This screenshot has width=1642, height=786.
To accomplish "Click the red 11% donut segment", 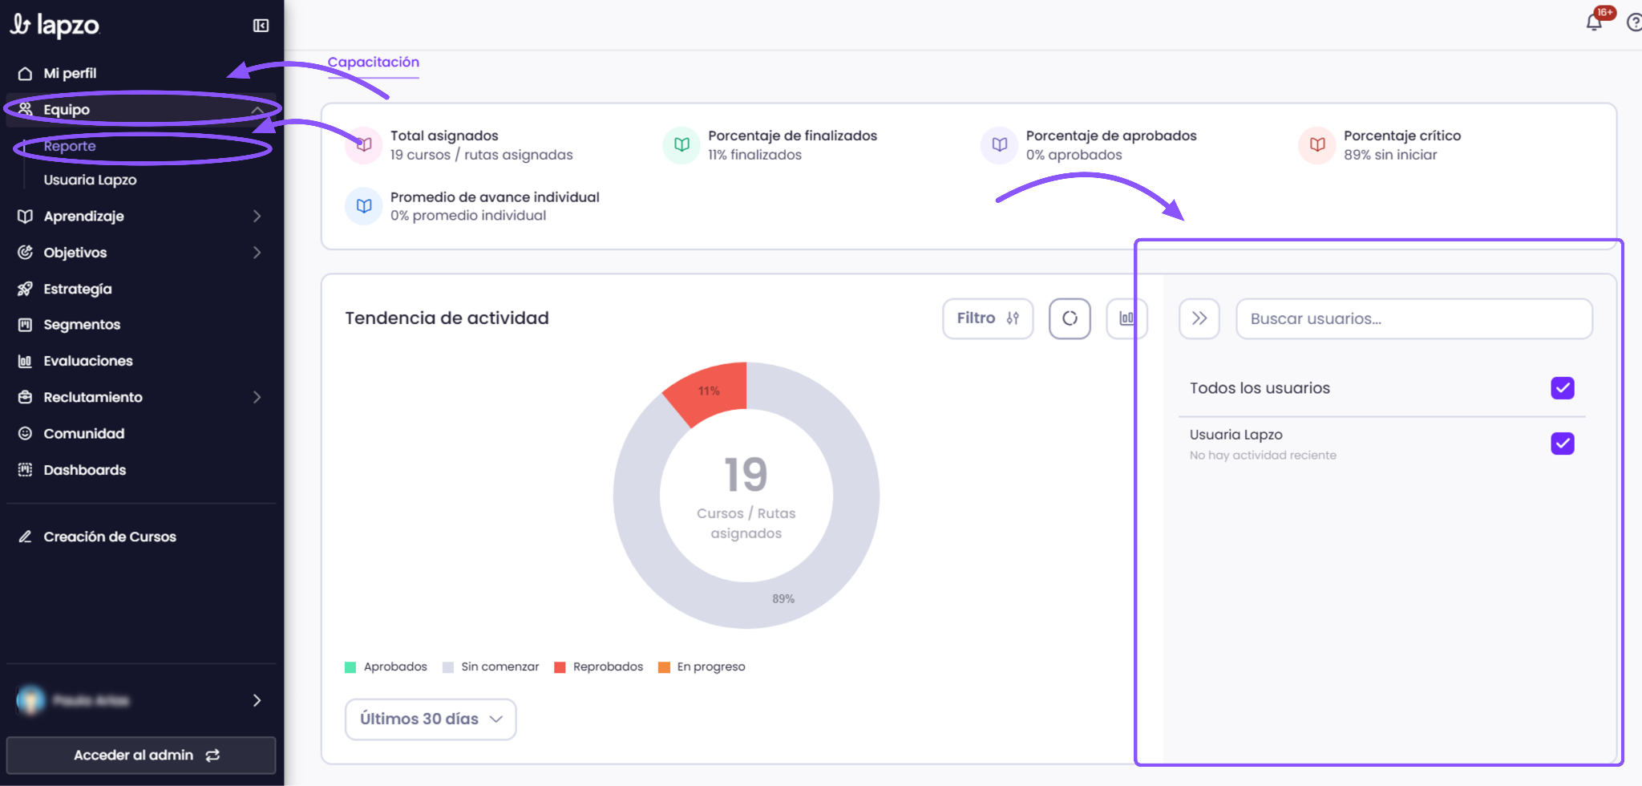I will [x=709, y=391].
